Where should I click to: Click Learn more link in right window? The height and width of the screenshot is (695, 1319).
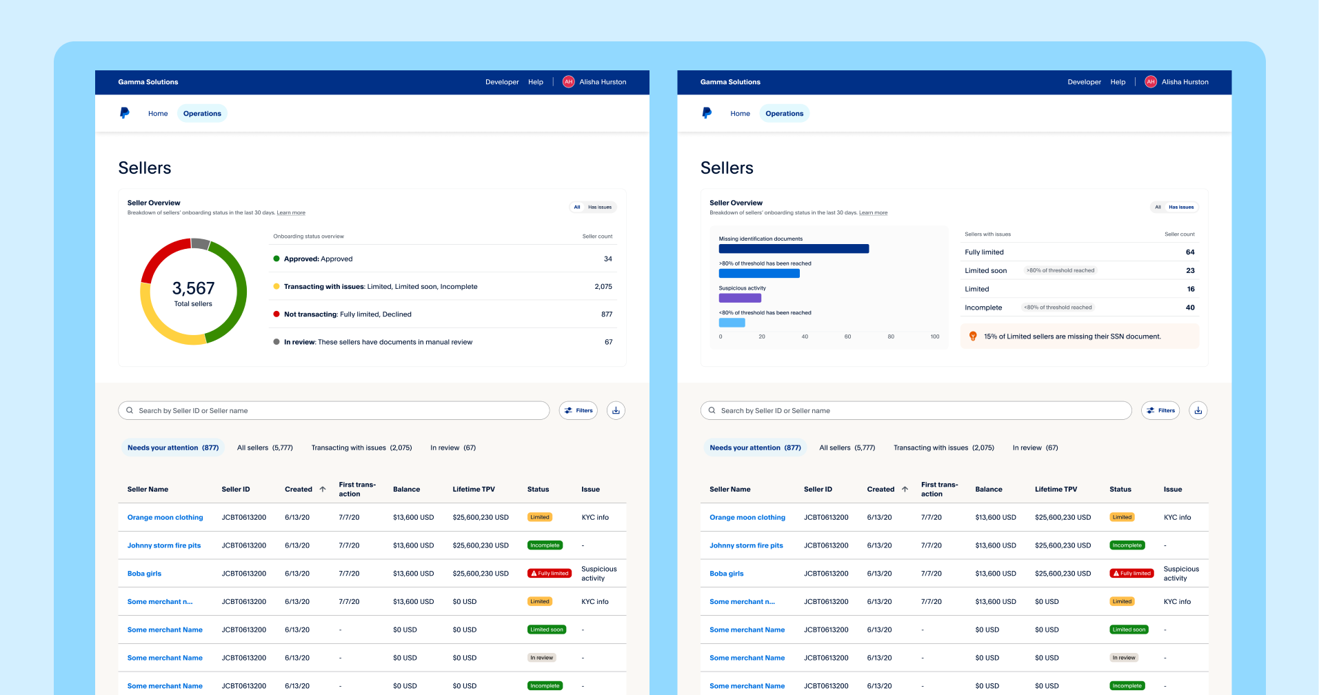pyautogui.click(x=873, y=212)
